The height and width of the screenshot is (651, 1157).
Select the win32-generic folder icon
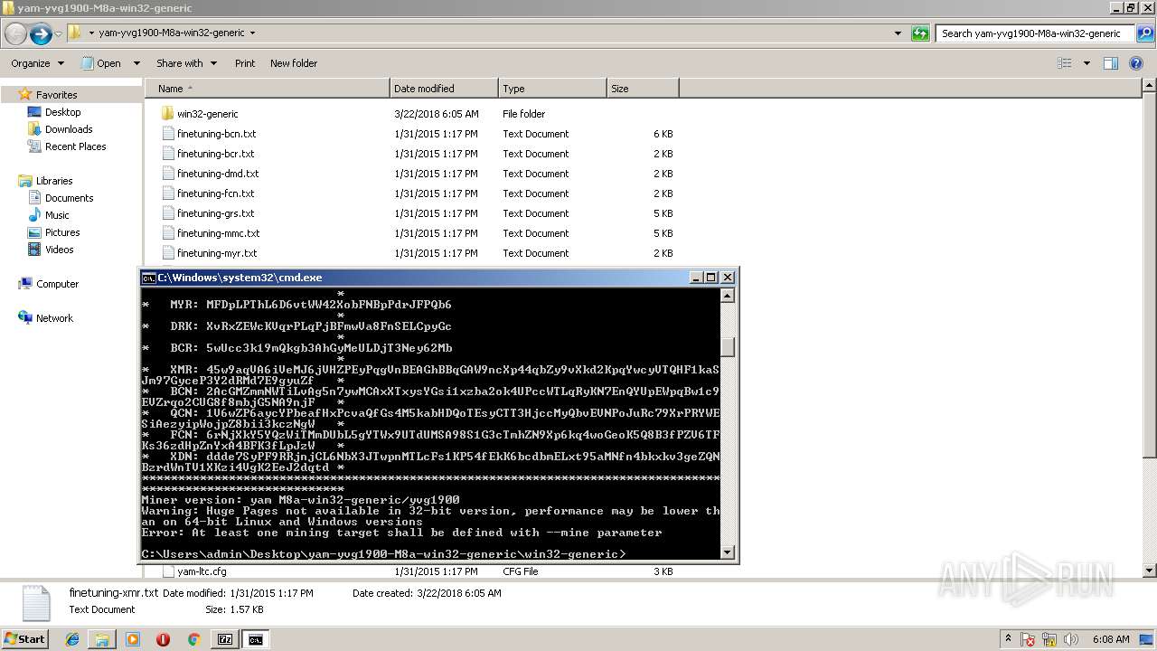[x=167, y=114]
